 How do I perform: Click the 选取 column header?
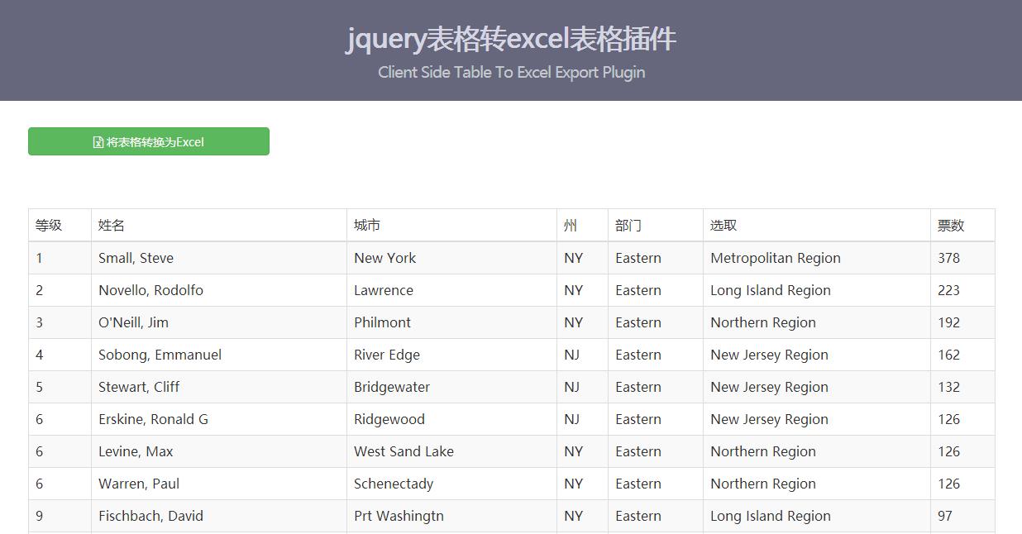tap(817, 225)
